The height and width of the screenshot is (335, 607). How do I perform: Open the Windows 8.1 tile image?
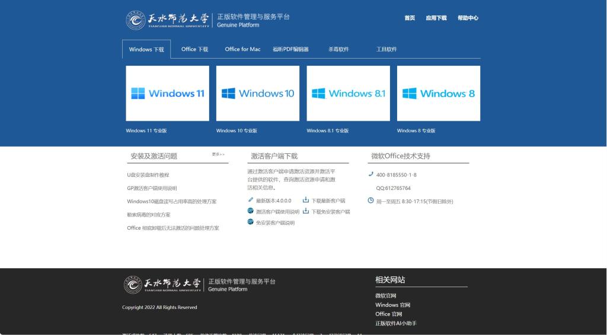(x=348, y=93)
